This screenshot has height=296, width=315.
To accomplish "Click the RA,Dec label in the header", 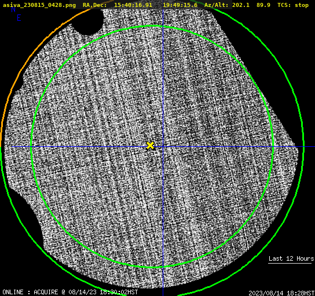I will 94,5.
